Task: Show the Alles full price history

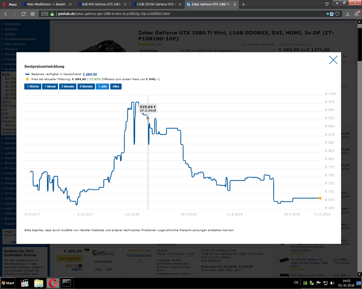Action: (x=116, y=86)
